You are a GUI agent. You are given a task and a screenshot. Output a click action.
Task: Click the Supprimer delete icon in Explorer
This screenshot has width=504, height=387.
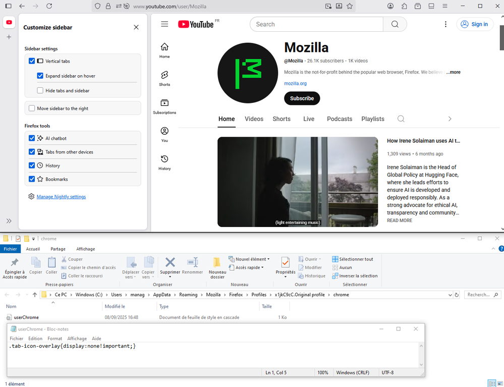(x=170, y=262)
